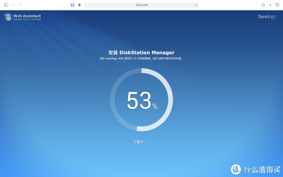Click the 53% circular progress indicator

(141, 100)
